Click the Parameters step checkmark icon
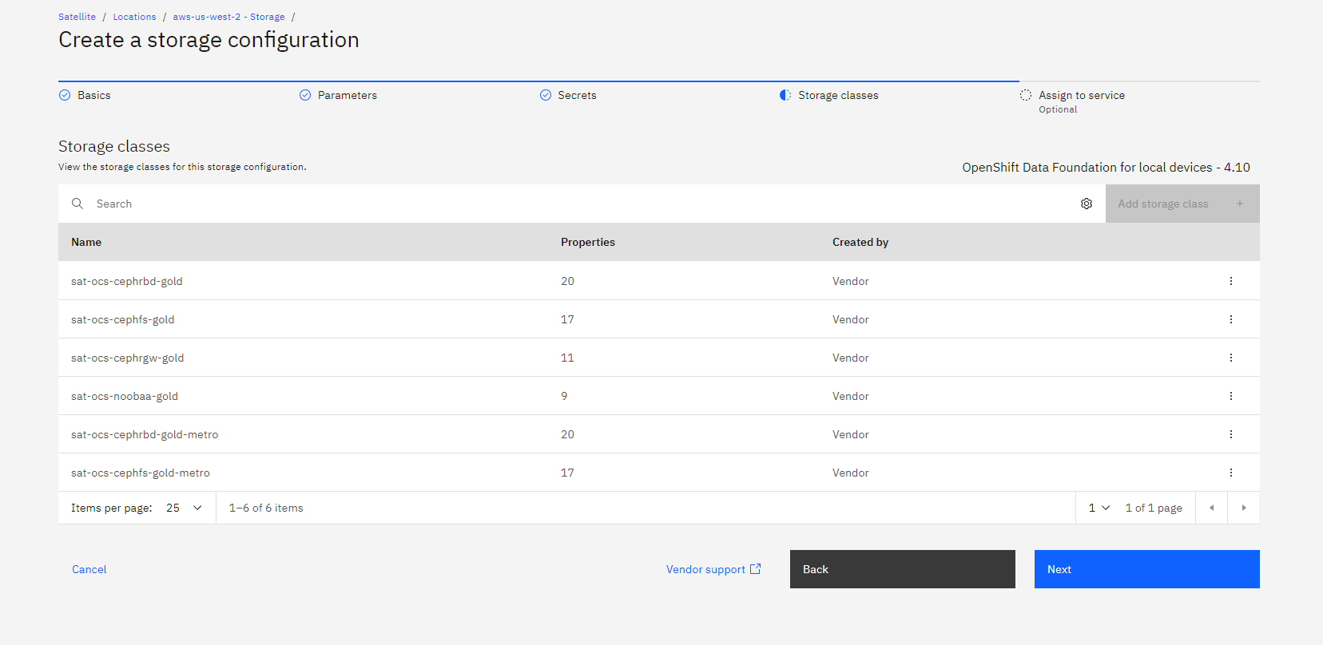 pos(305,95)
